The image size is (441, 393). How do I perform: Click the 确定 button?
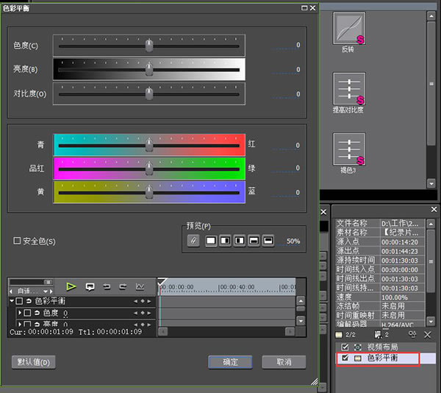230,362
